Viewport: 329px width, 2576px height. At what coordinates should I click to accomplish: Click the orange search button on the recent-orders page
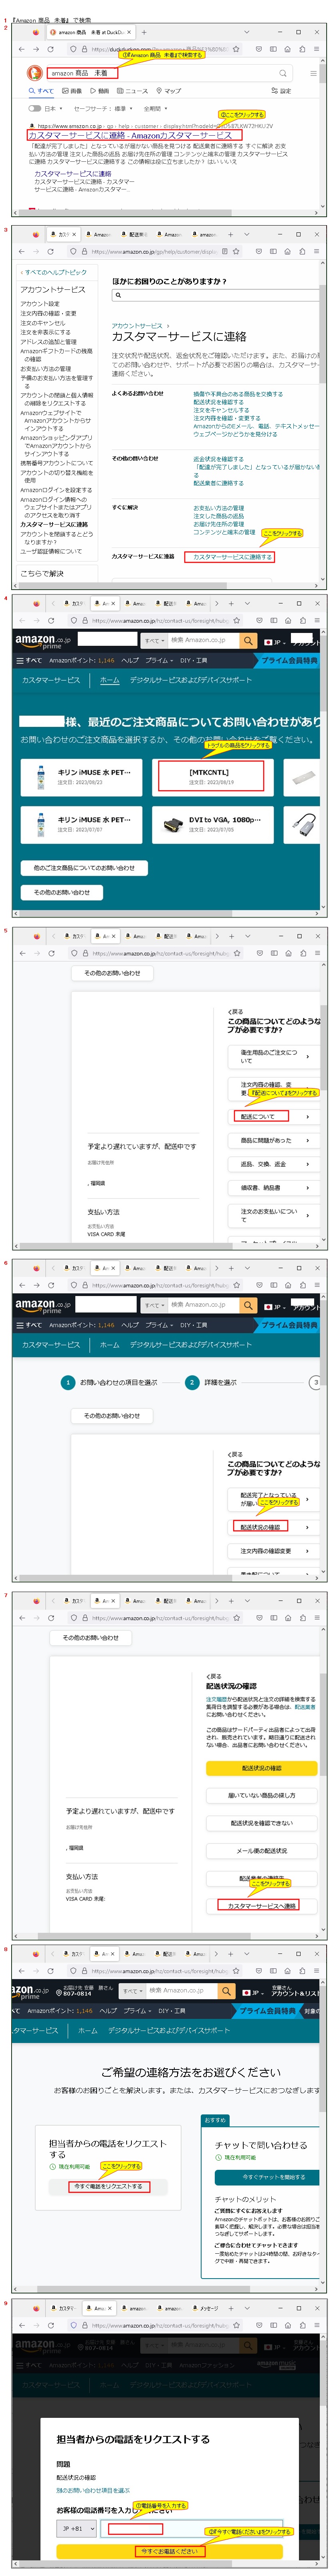tap(247, 640)
